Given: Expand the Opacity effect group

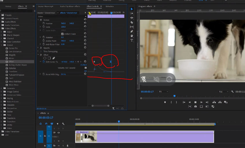Looking at the screenshot, I should [38, 48].
